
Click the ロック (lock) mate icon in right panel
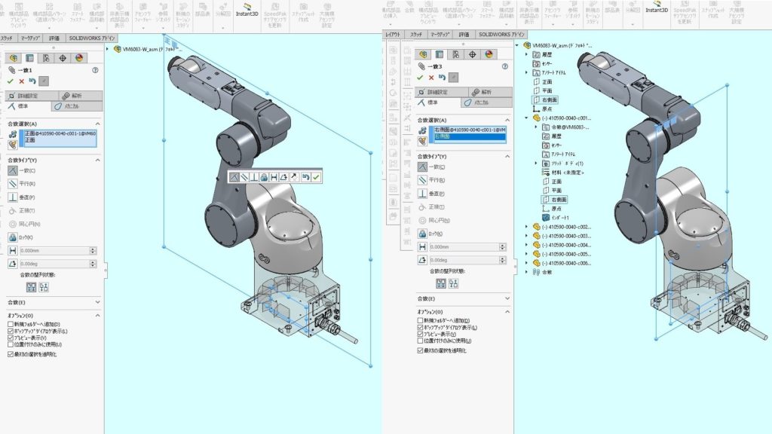423,234
